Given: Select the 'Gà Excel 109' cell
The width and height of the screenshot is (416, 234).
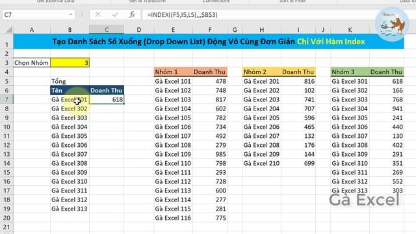Looking at the screenshot, I should [x=173, y=154].
